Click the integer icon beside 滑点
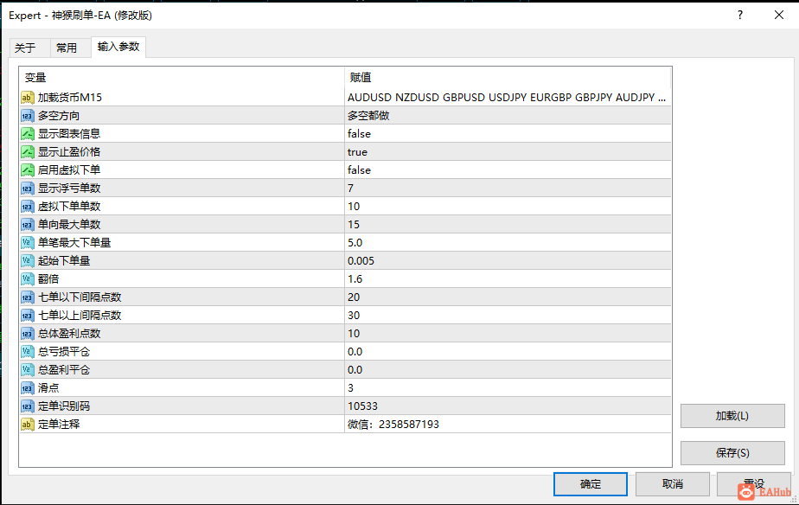The image size is (799, 505). tap(28, 388)
